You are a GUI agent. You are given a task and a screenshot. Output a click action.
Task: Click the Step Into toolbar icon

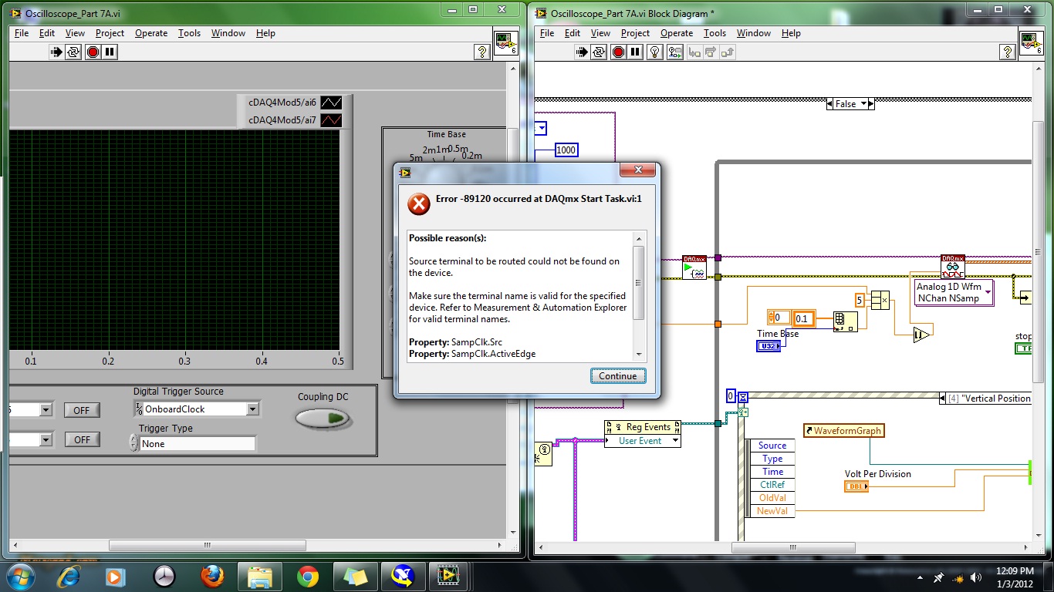tap(694, 52)
